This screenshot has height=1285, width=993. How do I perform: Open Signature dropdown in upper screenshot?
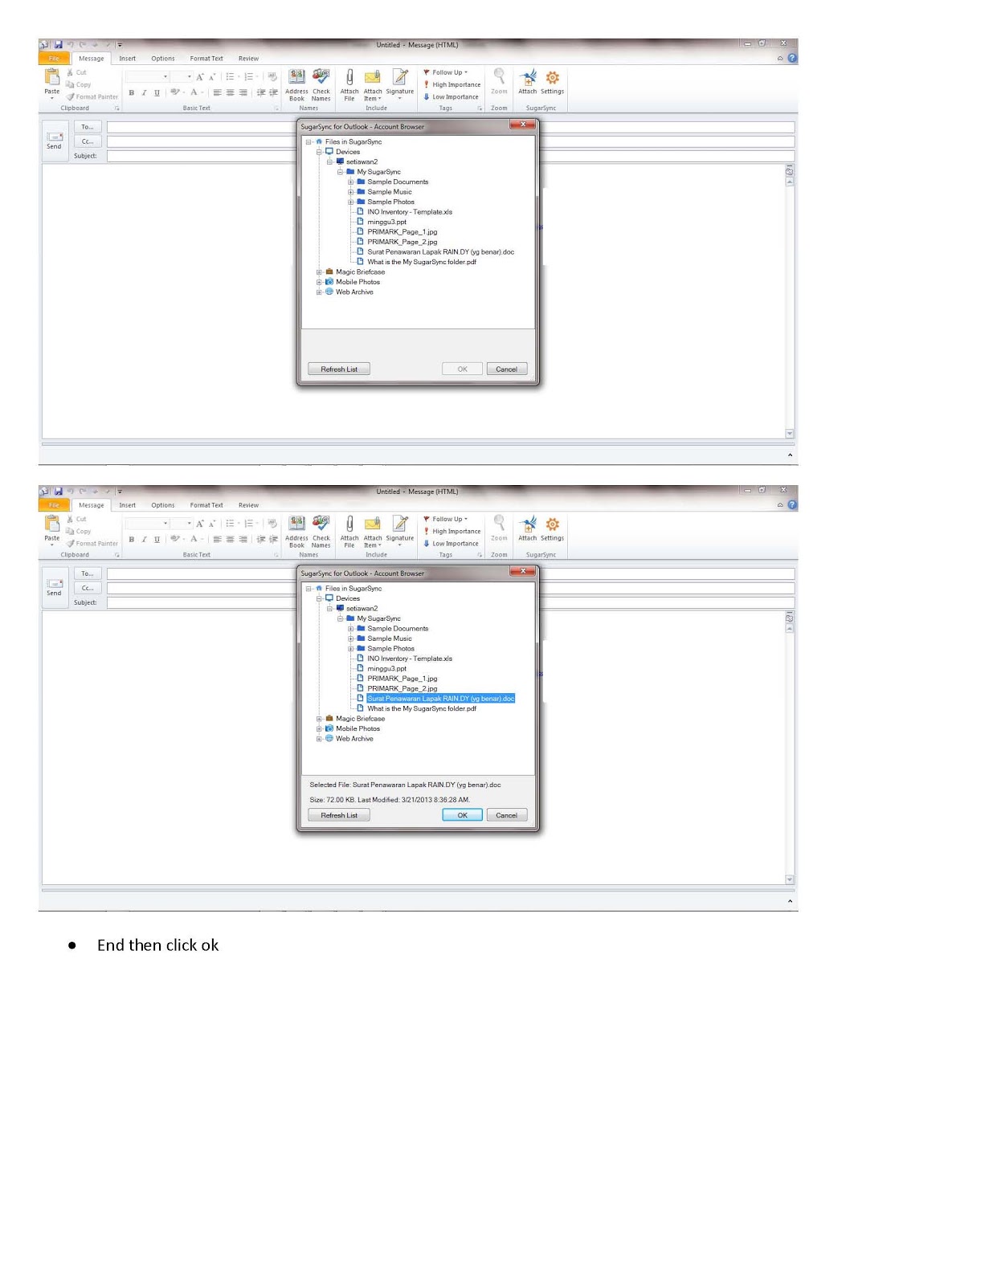[400, 84]
